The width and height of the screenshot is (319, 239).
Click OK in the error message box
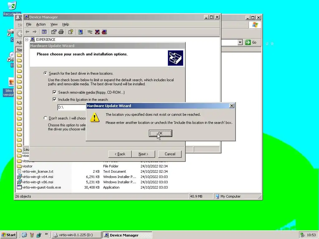coord(160,133)
